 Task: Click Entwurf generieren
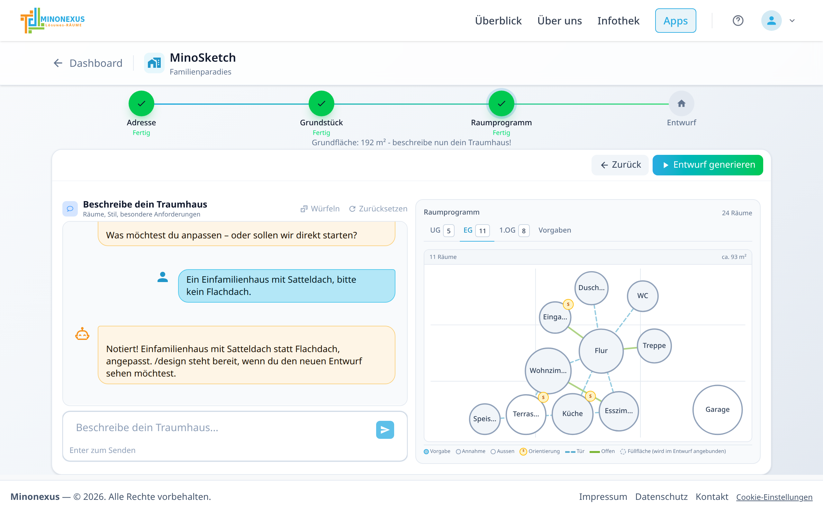[x=707, y=165]
